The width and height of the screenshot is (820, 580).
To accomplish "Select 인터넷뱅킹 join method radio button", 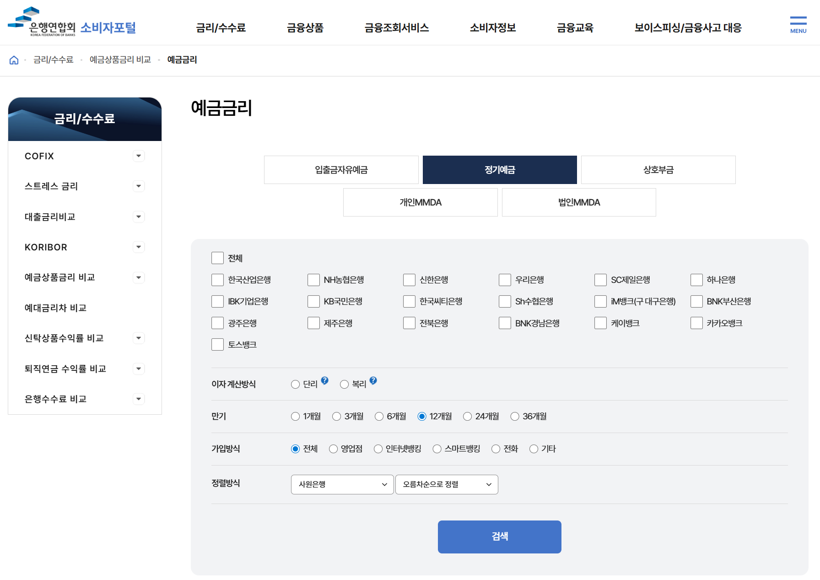I will (378, 449).
